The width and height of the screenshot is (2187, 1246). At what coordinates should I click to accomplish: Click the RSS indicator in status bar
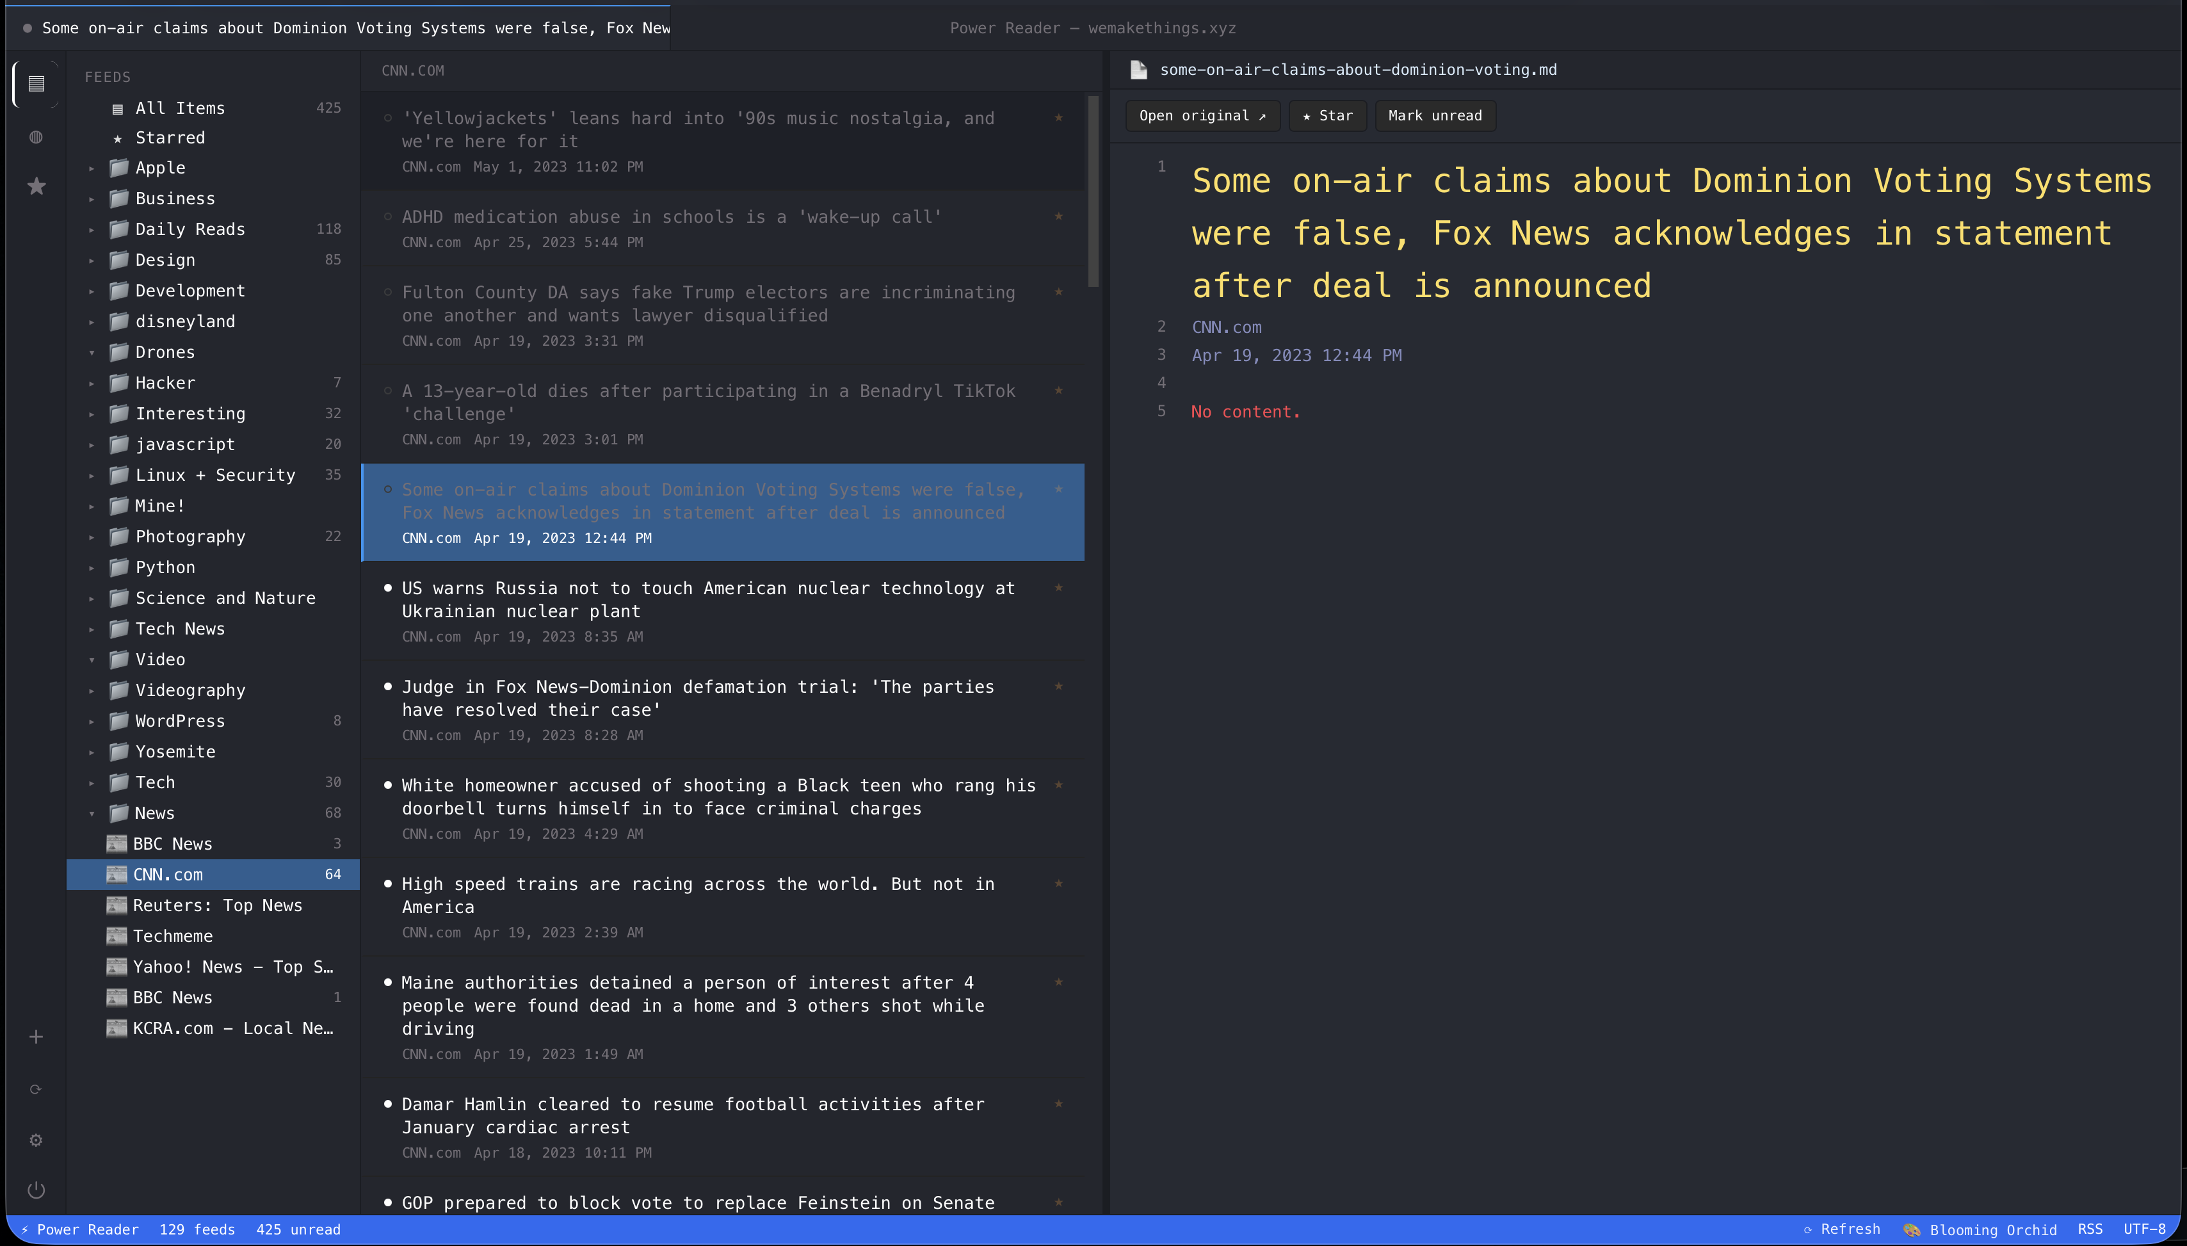pos(2090,1230)
